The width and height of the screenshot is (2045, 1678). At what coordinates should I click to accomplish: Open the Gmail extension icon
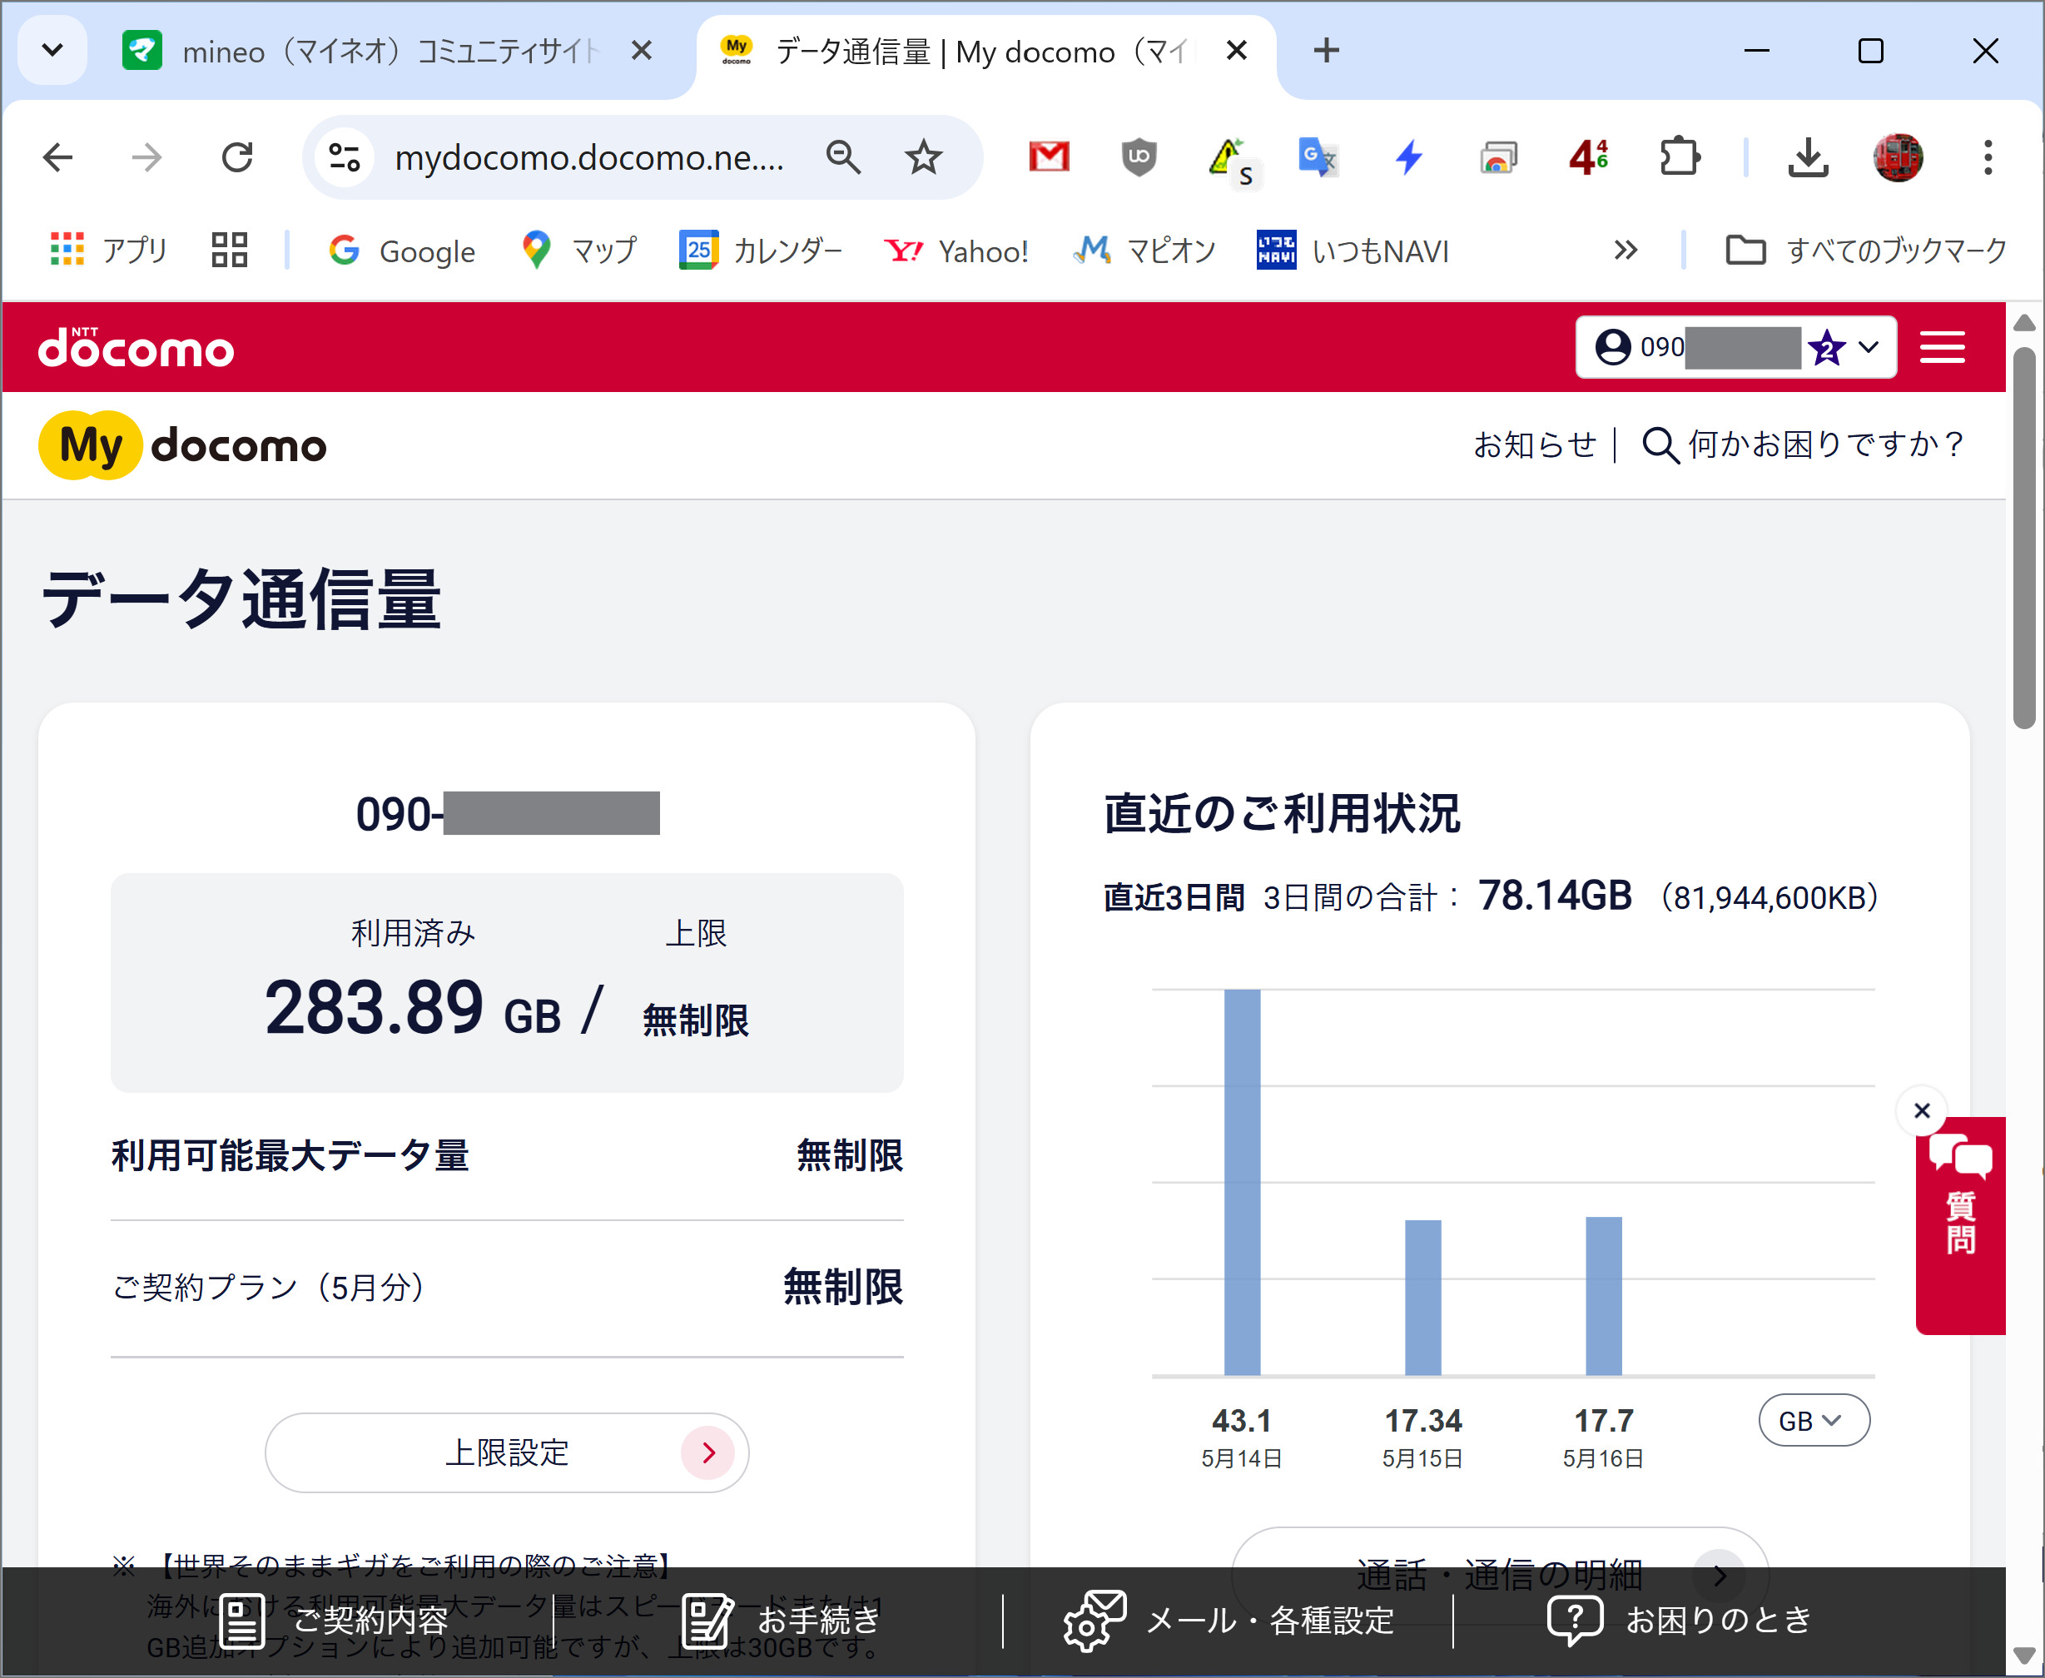click(x=1049, y=156)
